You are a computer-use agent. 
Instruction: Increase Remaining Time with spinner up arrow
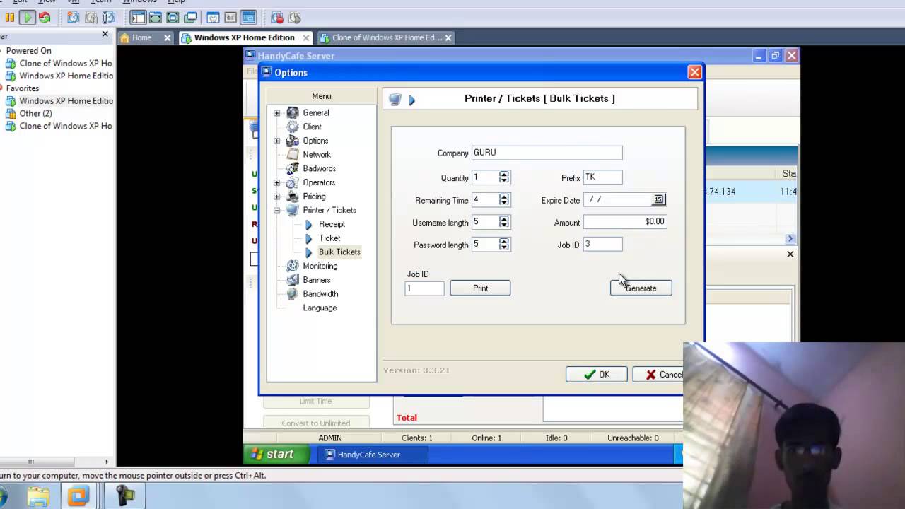(503, 197)
